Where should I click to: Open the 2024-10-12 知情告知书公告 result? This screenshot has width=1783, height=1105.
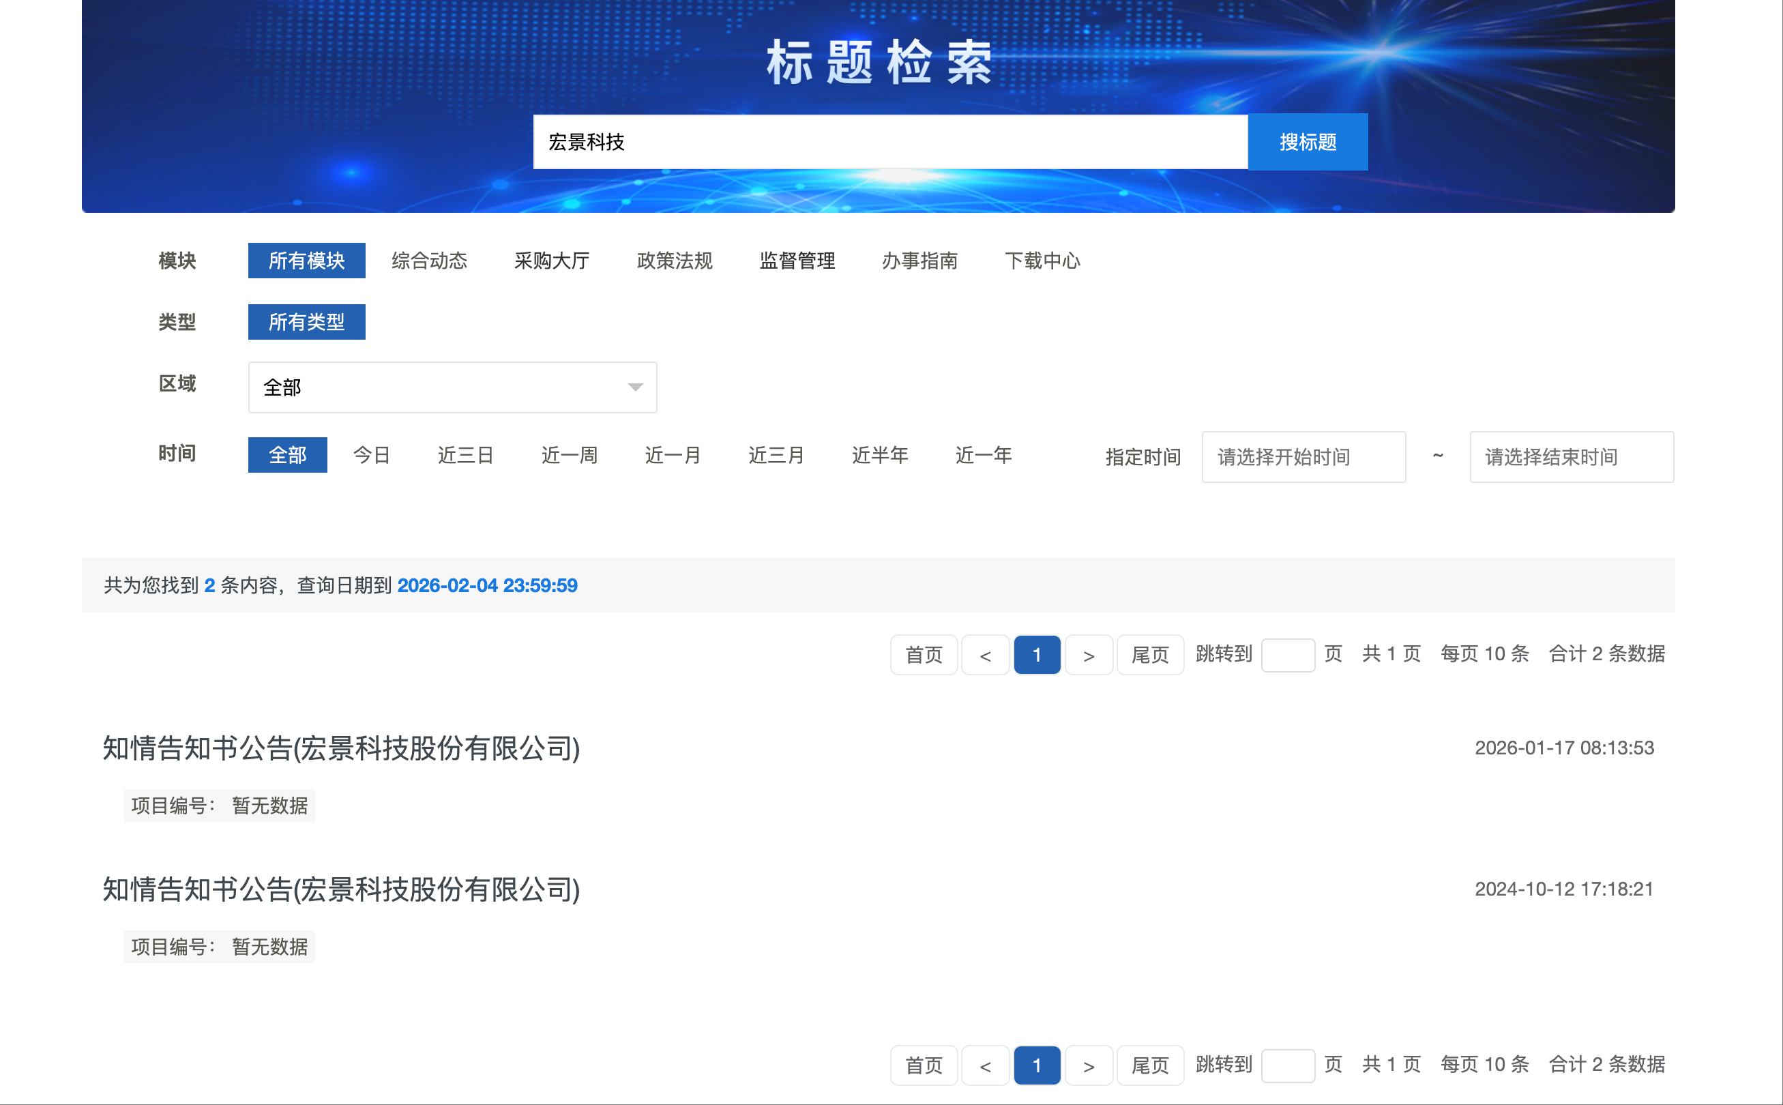coord(341,889)
